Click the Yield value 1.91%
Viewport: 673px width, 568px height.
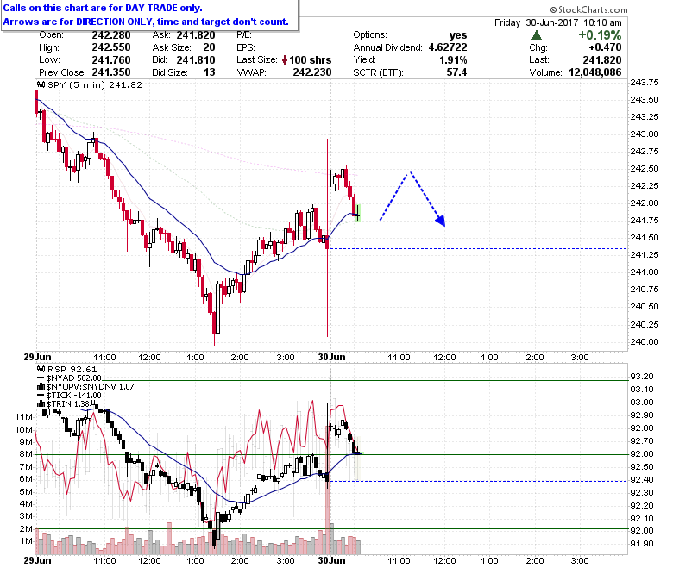tap(453, 60)
